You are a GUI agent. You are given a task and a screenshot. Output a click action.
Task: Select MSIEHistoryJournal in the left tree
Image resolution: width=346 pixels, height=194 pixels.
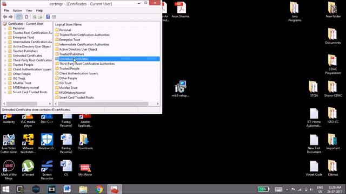click(26, 87)
